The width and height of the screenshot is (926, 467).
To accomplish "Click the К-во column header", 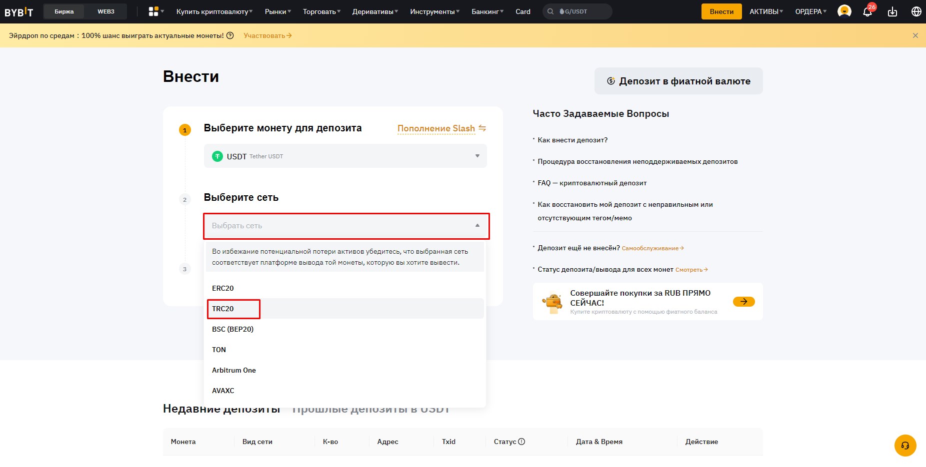I will click(330, 442).
